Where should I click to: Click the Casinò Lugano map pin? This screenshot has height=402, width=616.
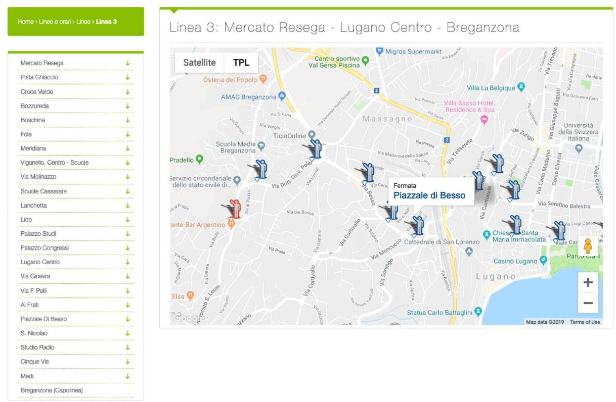(544, 261)
